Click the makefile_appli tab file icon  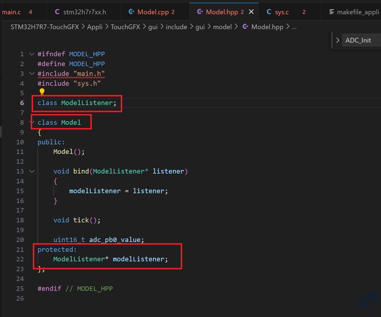(x=332, y=12)
